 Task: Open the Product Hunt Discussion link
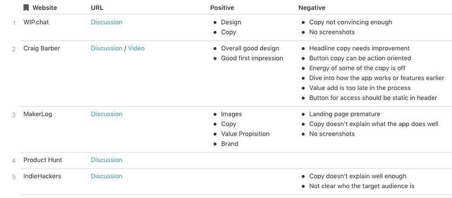tap(106, 160)
